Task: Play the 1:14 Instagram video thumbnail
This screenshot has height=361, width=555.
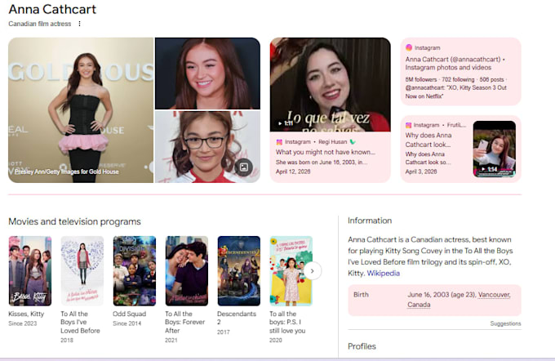Action: 495,149
